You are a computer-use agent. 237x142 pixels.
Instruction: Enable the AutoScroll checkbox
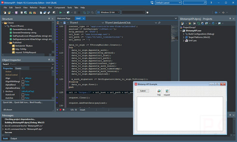pos(23,94)
